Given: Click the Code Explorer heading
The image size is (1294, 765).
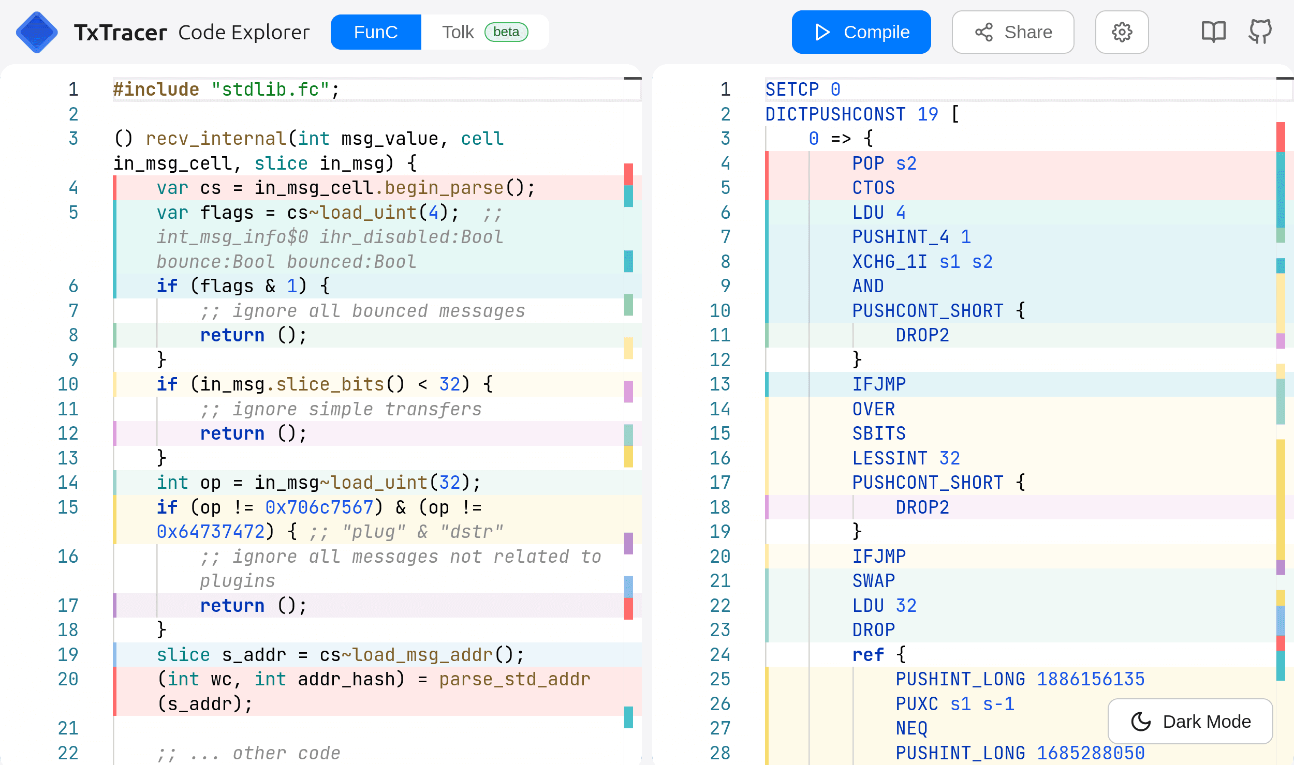Looking at the screenshot, I should click(244, 33).
